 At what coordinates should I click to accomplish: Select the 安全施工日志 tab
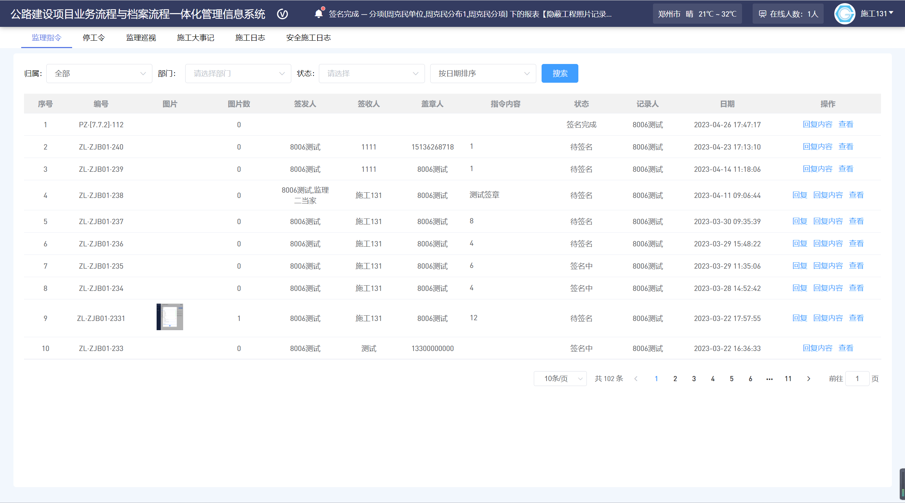pos(308,37)
